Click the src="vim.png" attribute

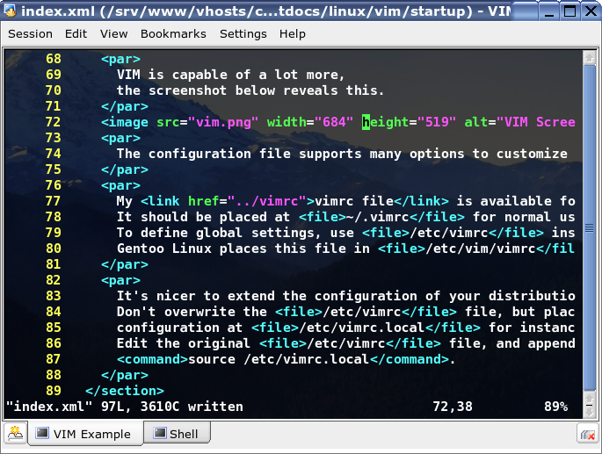[207, 122]
